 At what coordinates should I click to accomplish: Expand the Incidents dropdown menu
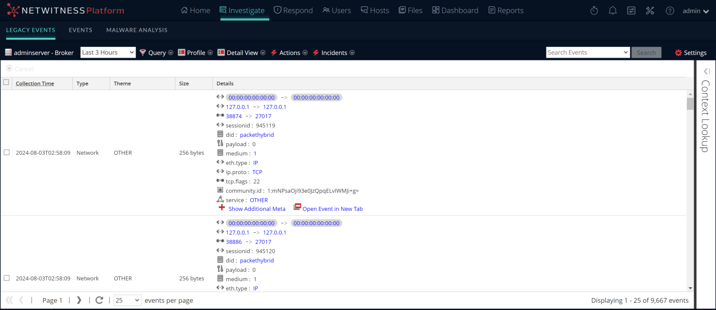pyautogui.click(x=352, y=53)
